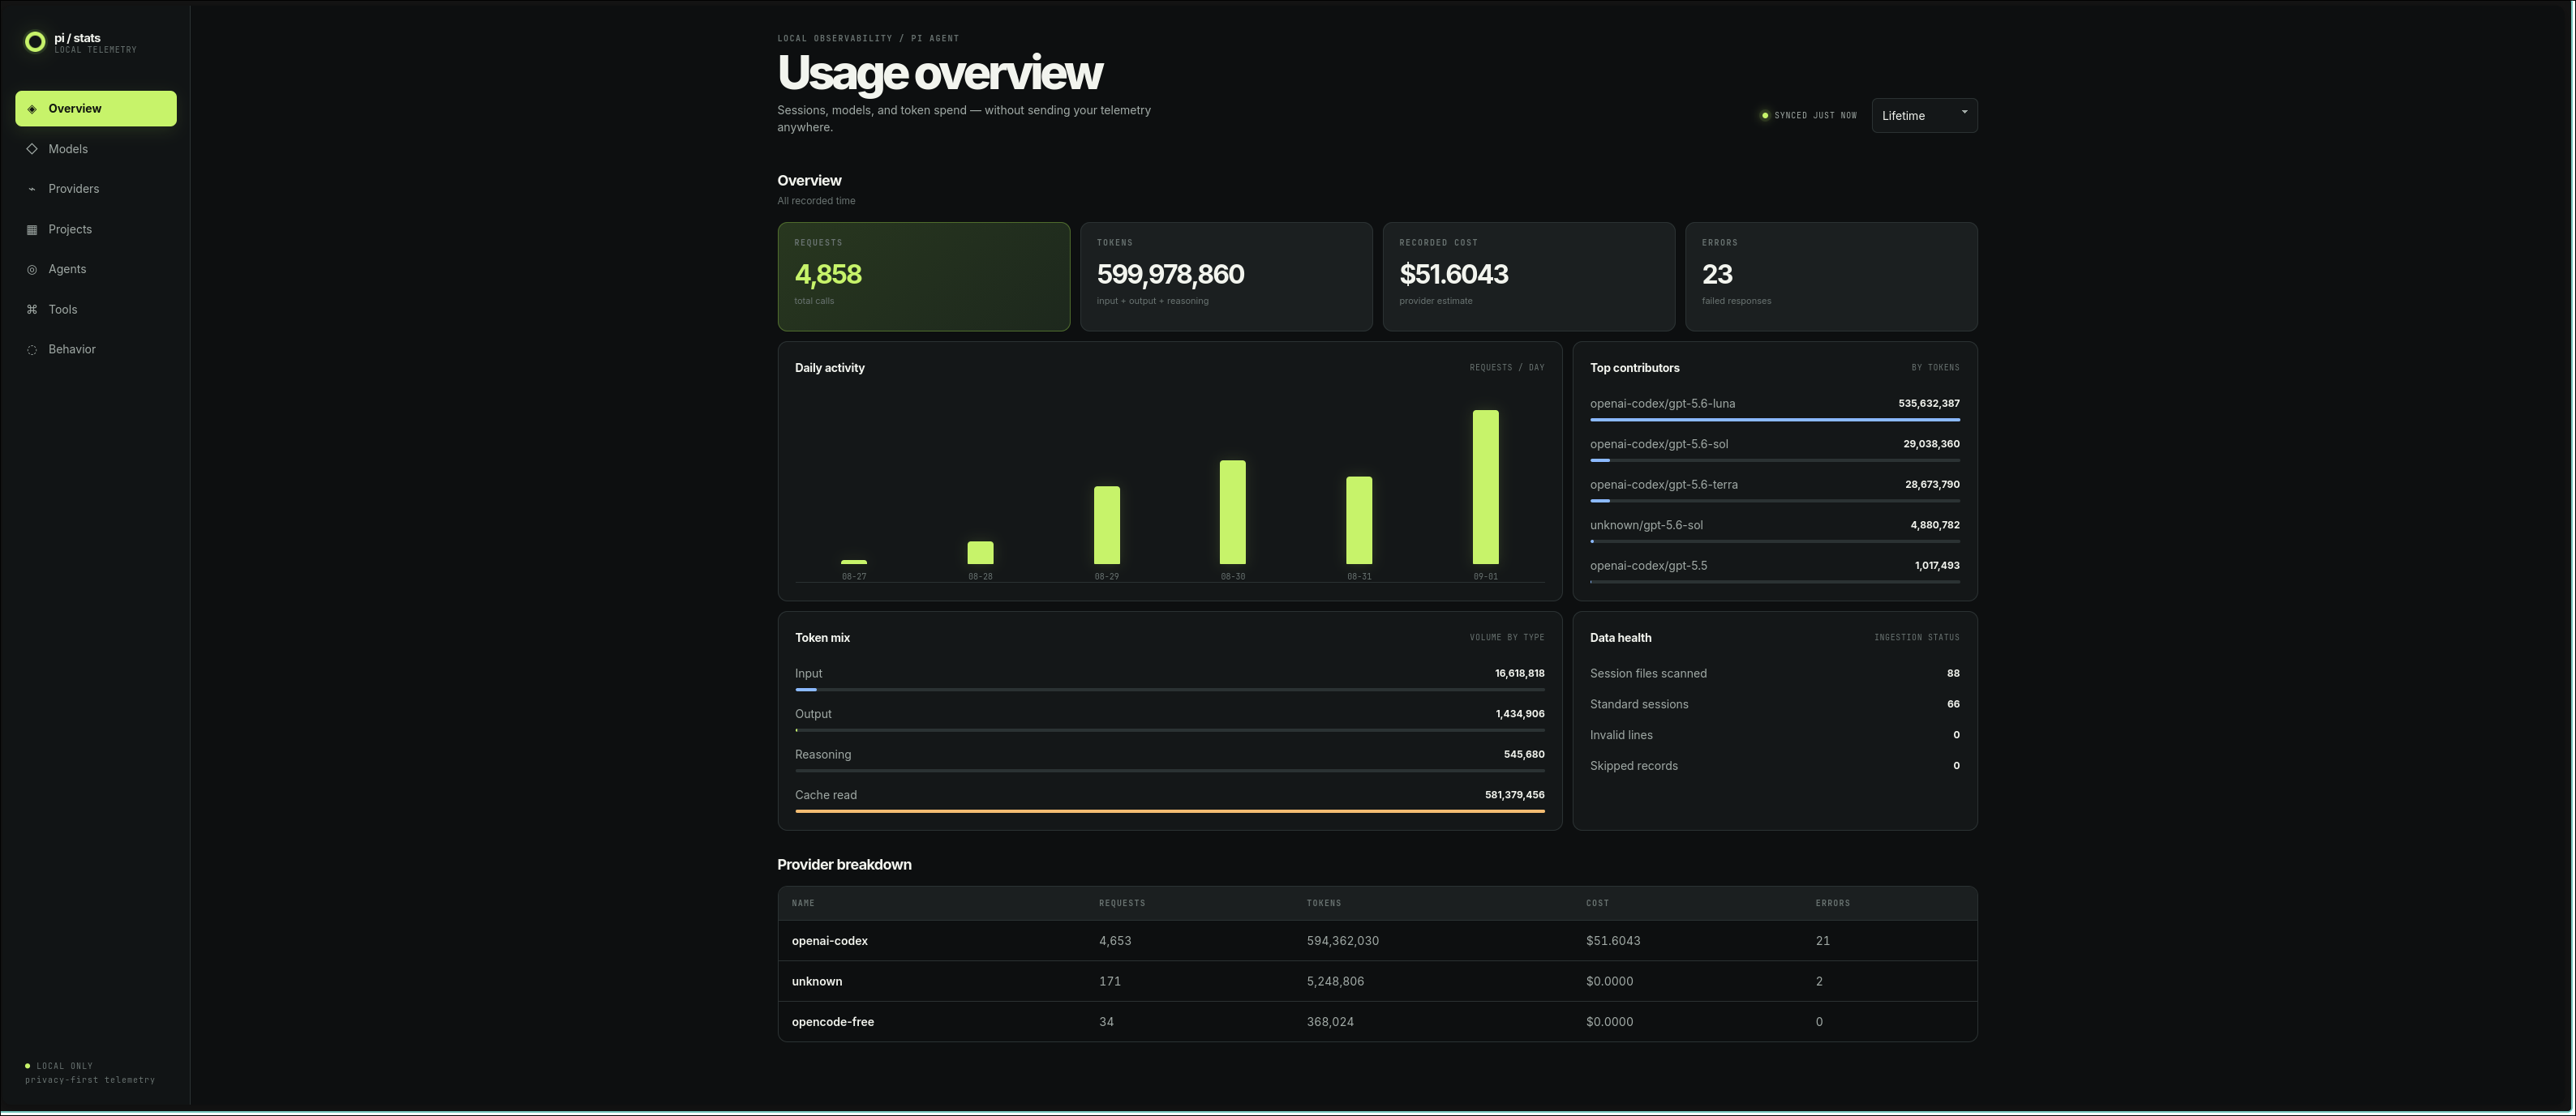Click the 08-30 daily activity bar
The width and height of the screenshot is (2576, 1116).
[1233, 512]
